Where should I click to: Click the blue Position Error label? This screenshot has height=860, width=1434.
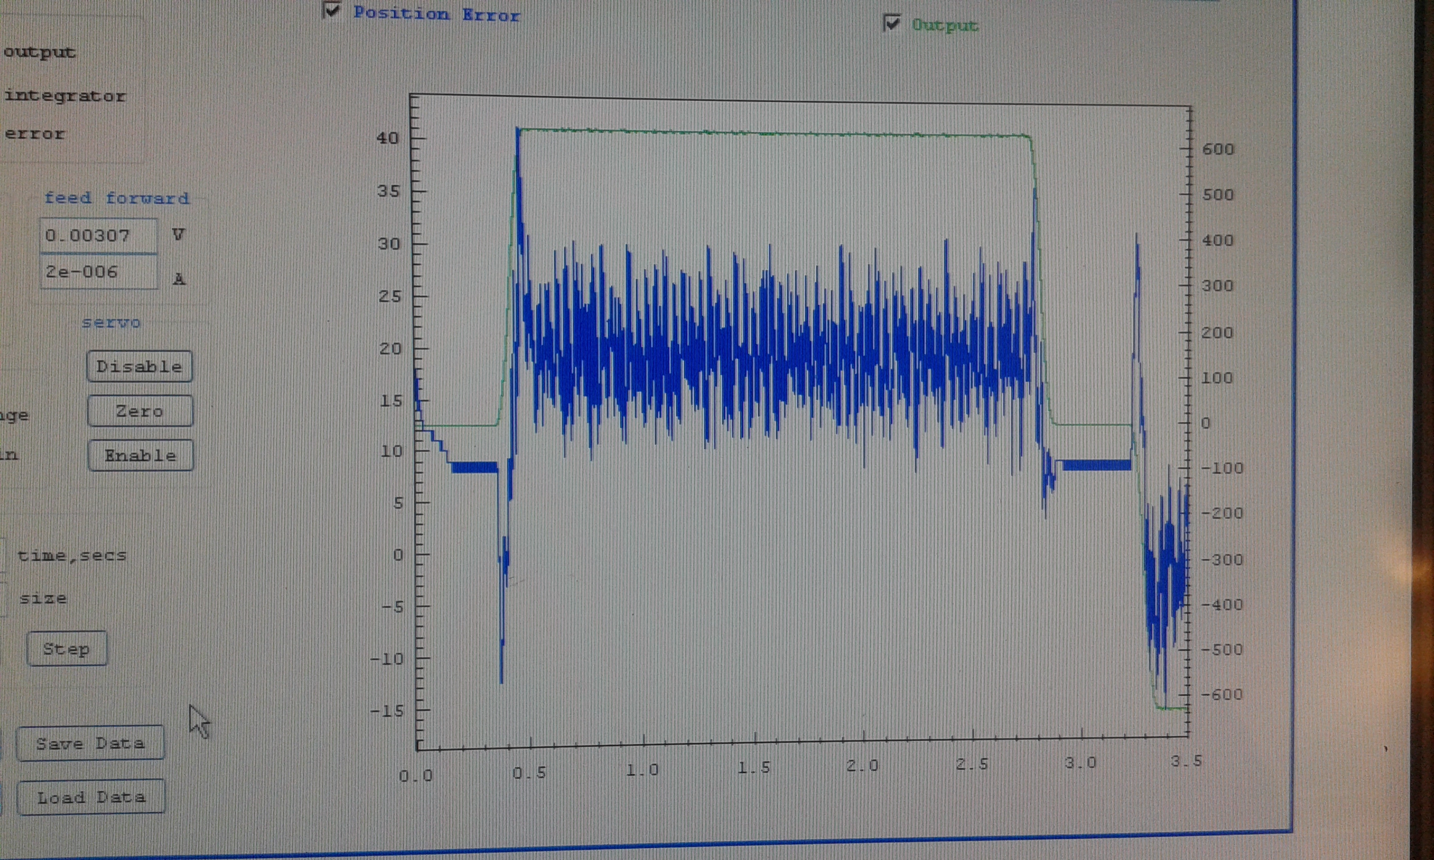(x=436, y=15)
